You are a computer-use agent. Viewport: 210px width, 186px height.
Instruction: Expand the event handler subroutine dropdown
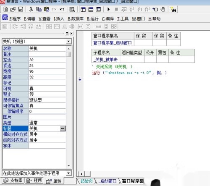[x=68, y=173]
